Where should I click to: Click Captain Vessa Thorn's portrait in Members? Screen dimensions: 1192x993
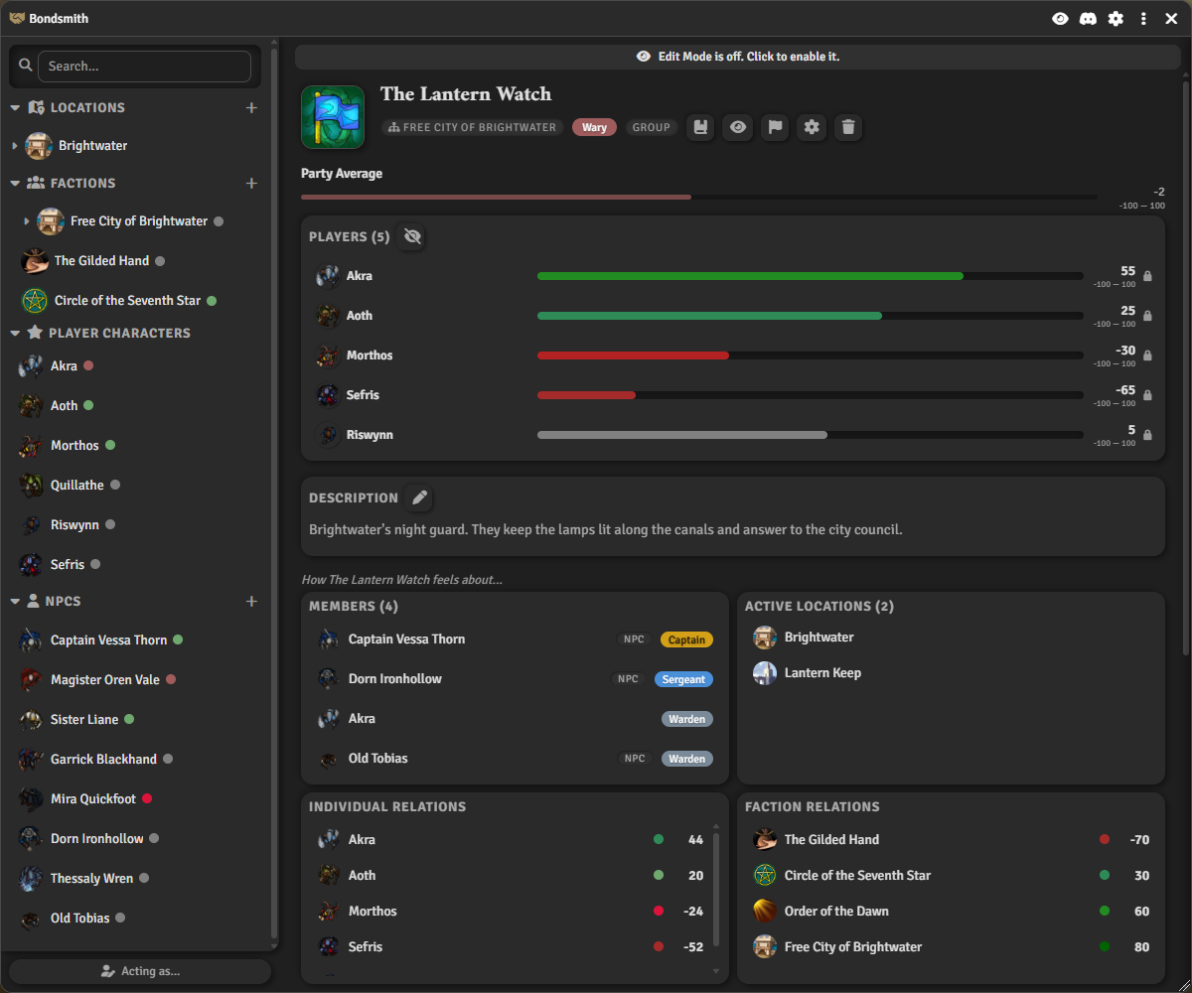[329, 639]
